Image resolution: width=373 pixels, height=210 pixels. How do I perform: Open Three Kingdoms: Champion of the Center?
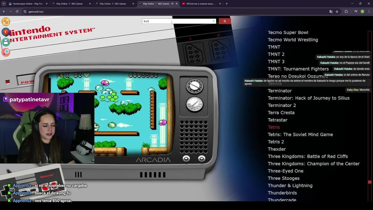(x=314, y=164)
